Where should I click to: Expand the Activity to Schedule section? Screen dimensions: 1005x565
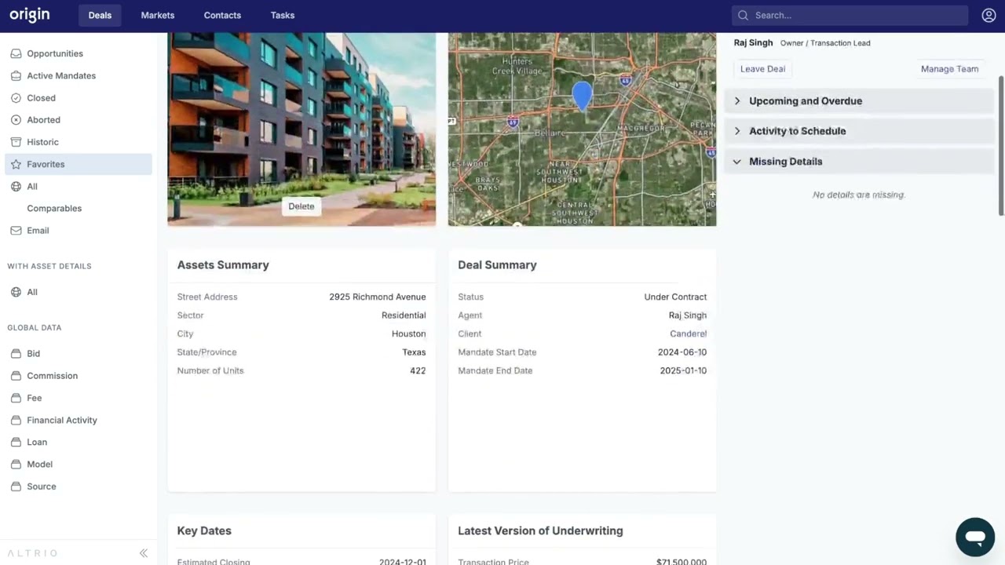pyautogui.click(x=859, y=131)
